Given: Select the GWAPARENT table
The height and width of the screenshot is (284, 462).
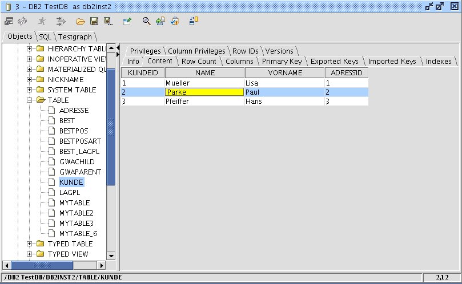Looking at the screenshot, I should tap(80, 172).
